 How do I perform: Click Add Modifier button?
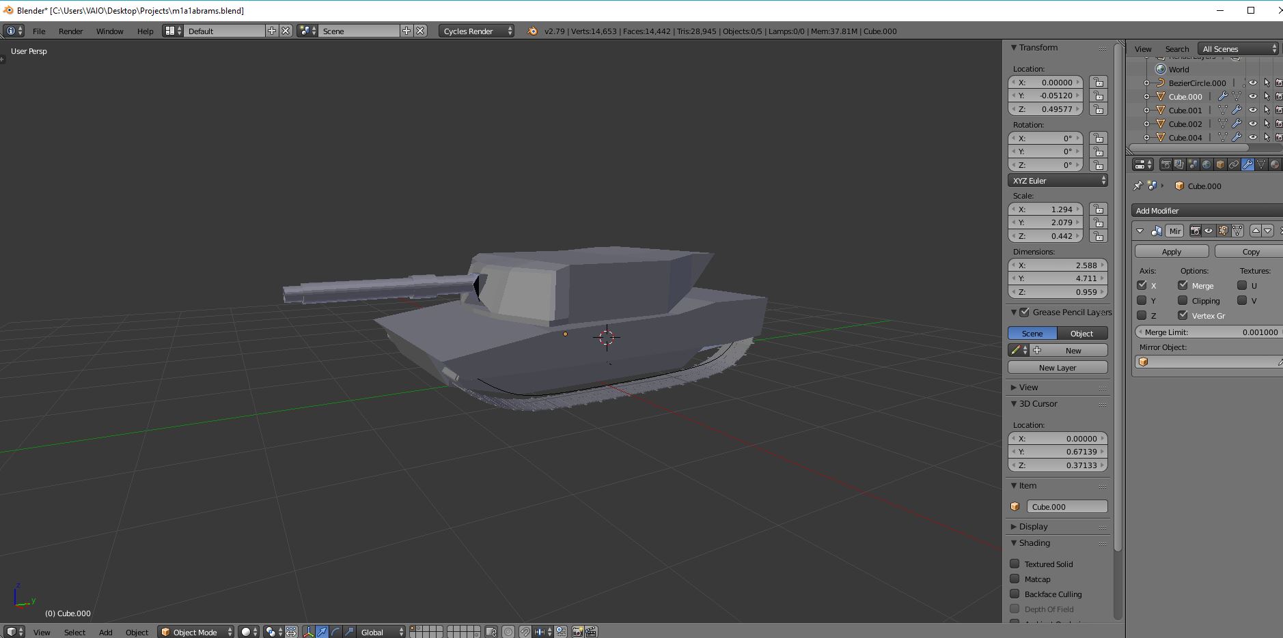click(x=1206, y=210)
